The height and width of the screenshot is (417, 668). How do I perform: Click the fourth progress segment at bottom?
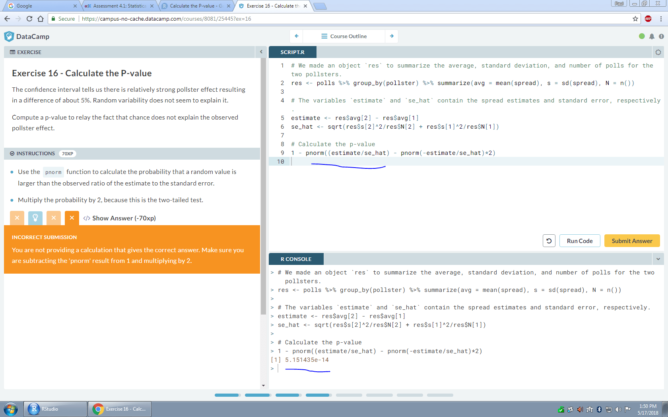click(318, 395)
